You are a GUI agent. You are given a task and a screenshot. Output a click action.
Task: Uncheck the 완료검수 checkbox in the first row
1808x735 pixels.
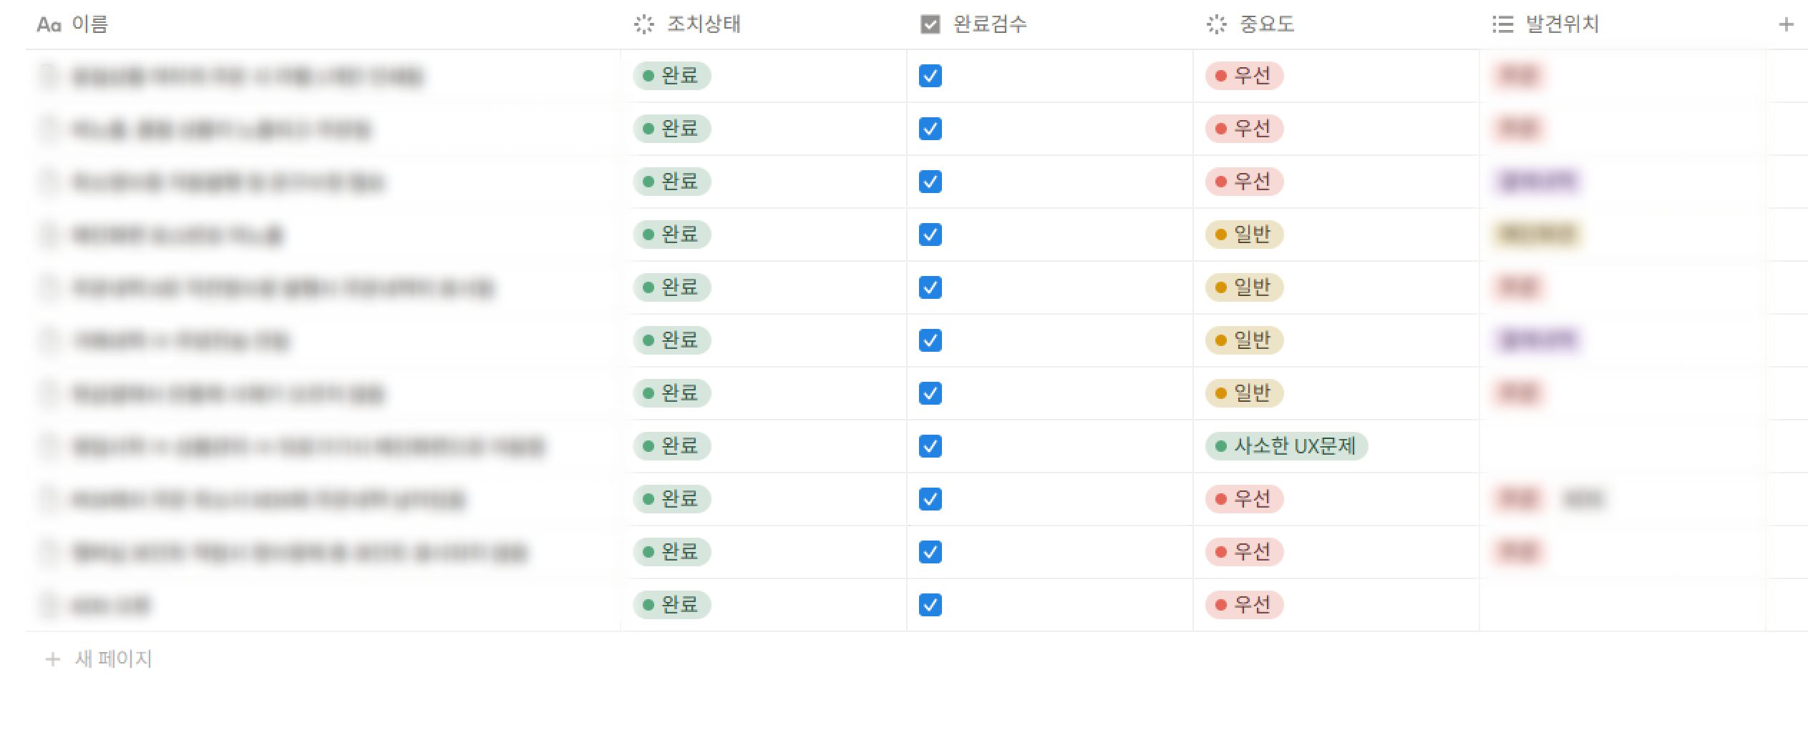pos(930,76)
